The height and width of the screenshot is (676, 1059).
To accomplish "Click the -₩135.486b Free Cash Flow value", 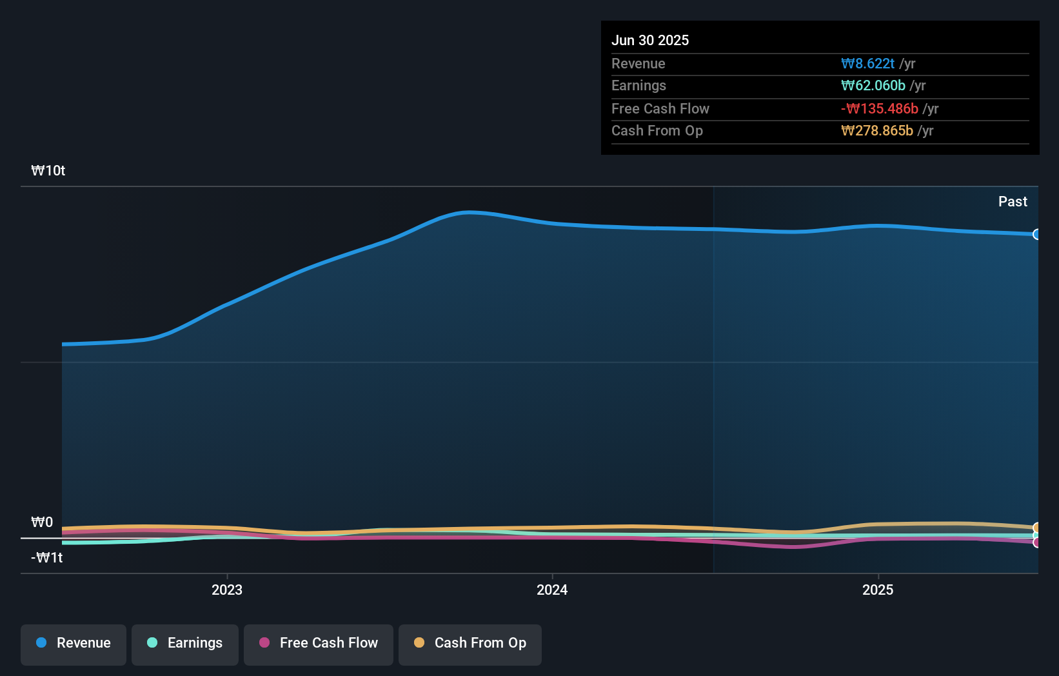I will (880, 108).
